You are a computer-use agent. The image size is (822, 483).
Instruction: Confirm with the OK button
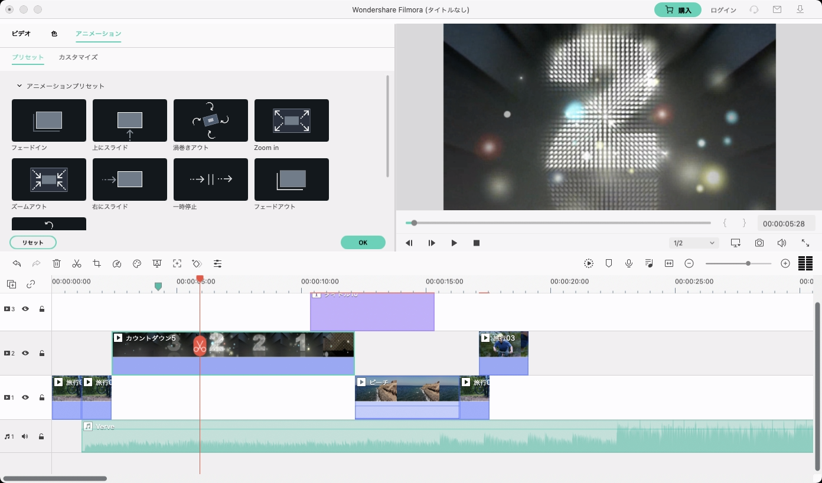pos(363,243)
